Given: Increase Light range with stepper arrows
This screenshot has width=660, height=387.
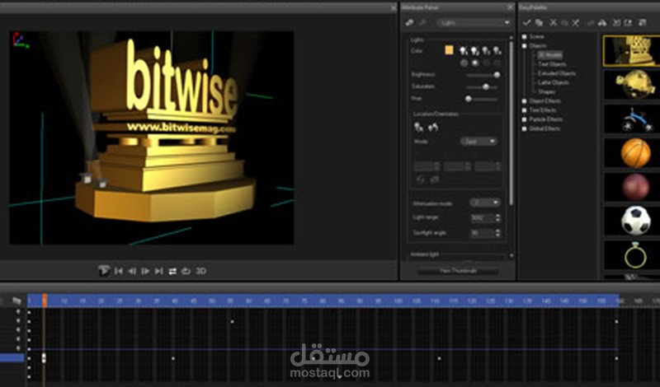Looking at the screenshot, I should [x=498, y=217].
